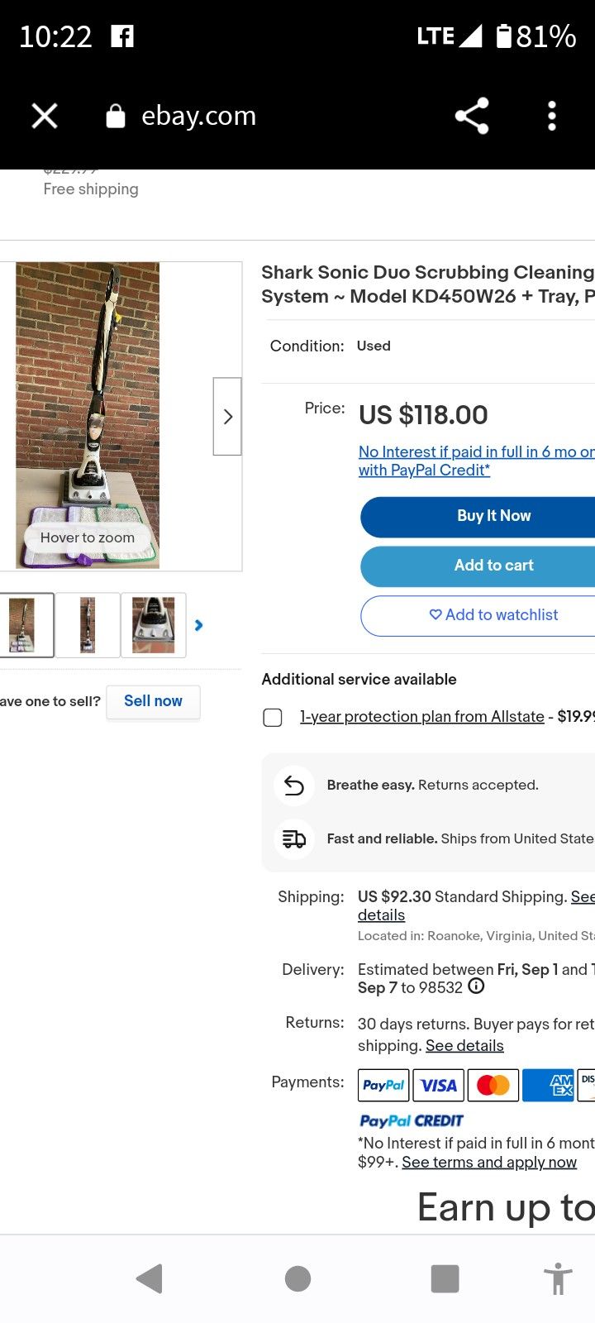Click the Buy It Now button
The height and width of the screenshot is (1323, 595).
click(494, 516)
